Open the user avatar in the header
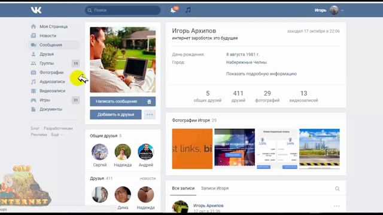Image resolution: width=383 pixels, height=215 pixels. (334, 10)
